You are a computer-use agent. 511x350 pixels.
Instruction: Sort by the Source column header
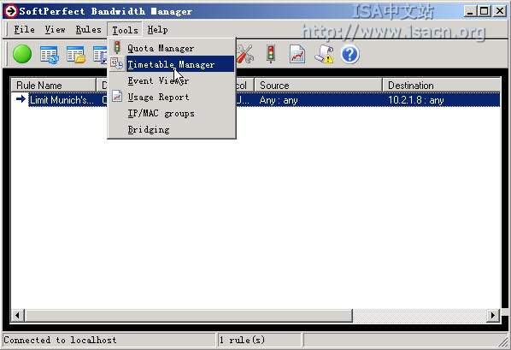click(318, 86)
